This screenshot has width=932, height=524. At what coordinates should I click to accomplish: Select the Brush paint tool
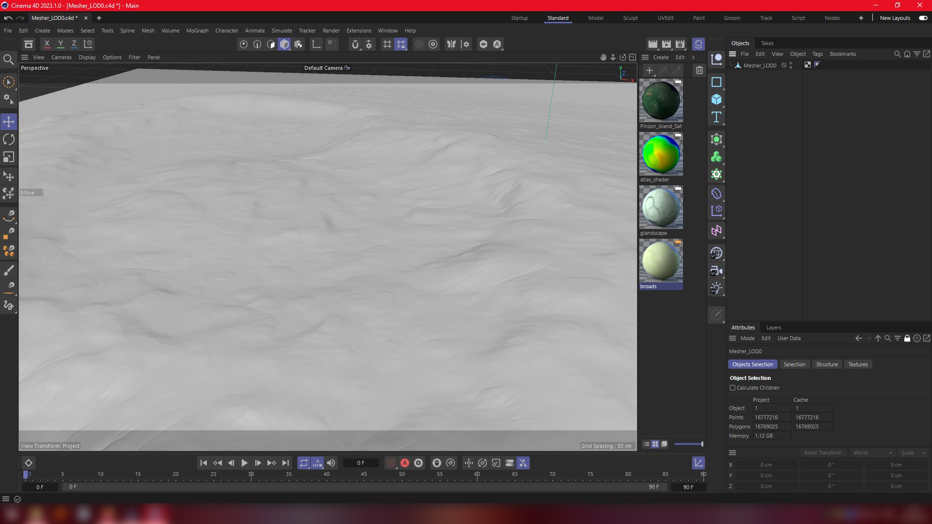(x=9, y=270)
